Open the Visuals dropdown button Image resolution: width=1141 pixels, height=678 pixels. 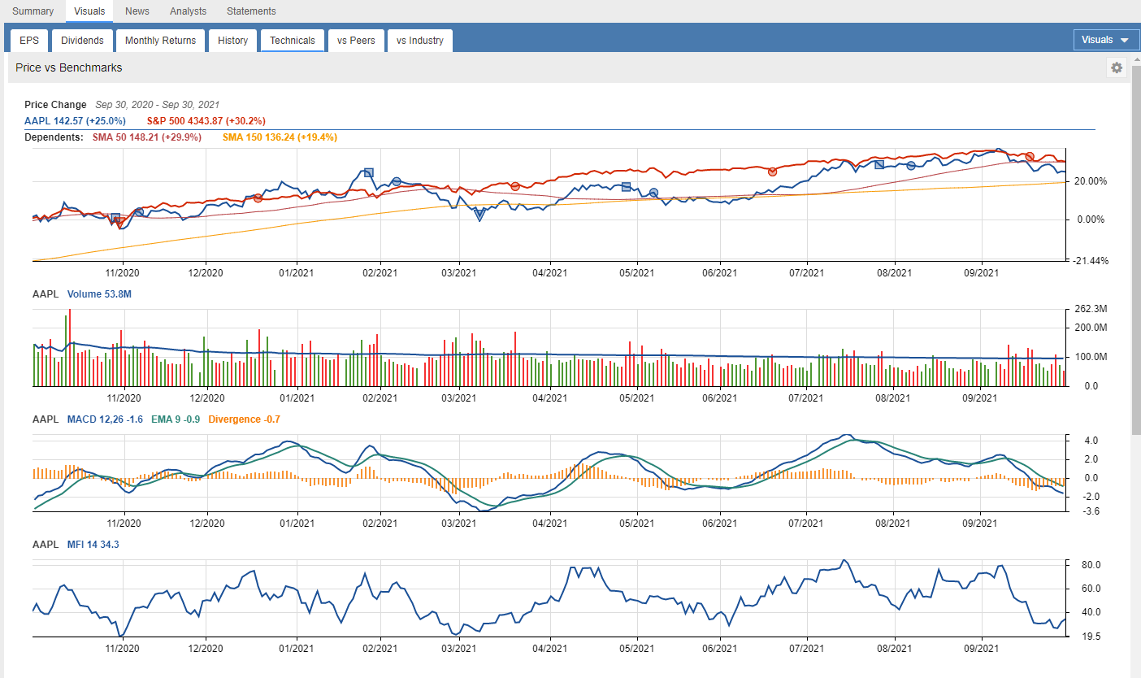tap(1106, 40)
